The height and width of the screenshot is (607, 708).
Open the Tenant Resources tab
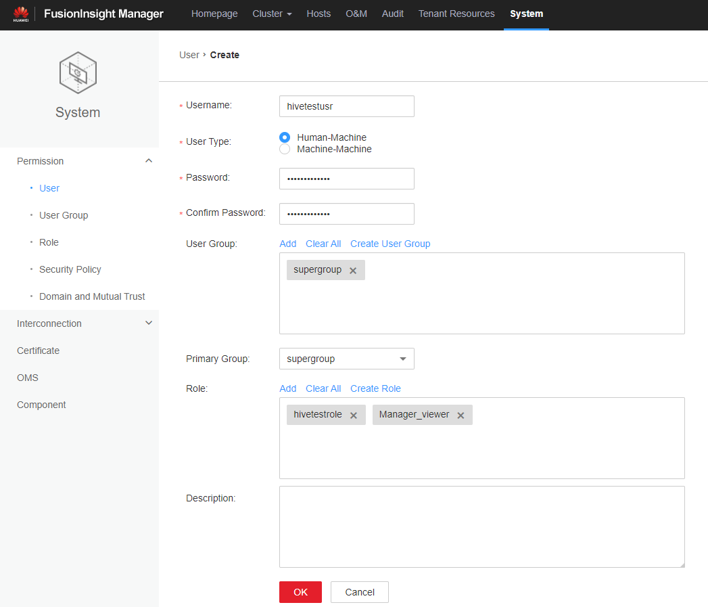pos(456,14)
